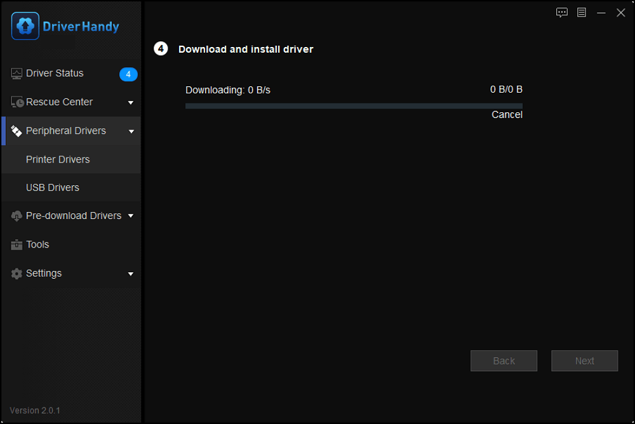Click the log list icon in titlebar

coord(581,12)
